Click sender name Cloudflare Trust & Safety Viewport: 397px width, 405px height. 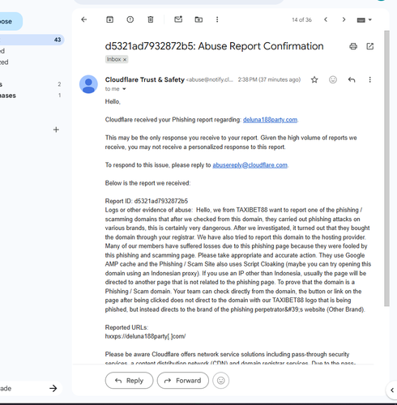(145, 79)
